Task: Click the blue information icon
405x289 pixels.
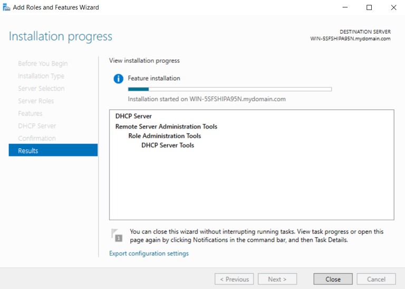Action: [119, 79]
